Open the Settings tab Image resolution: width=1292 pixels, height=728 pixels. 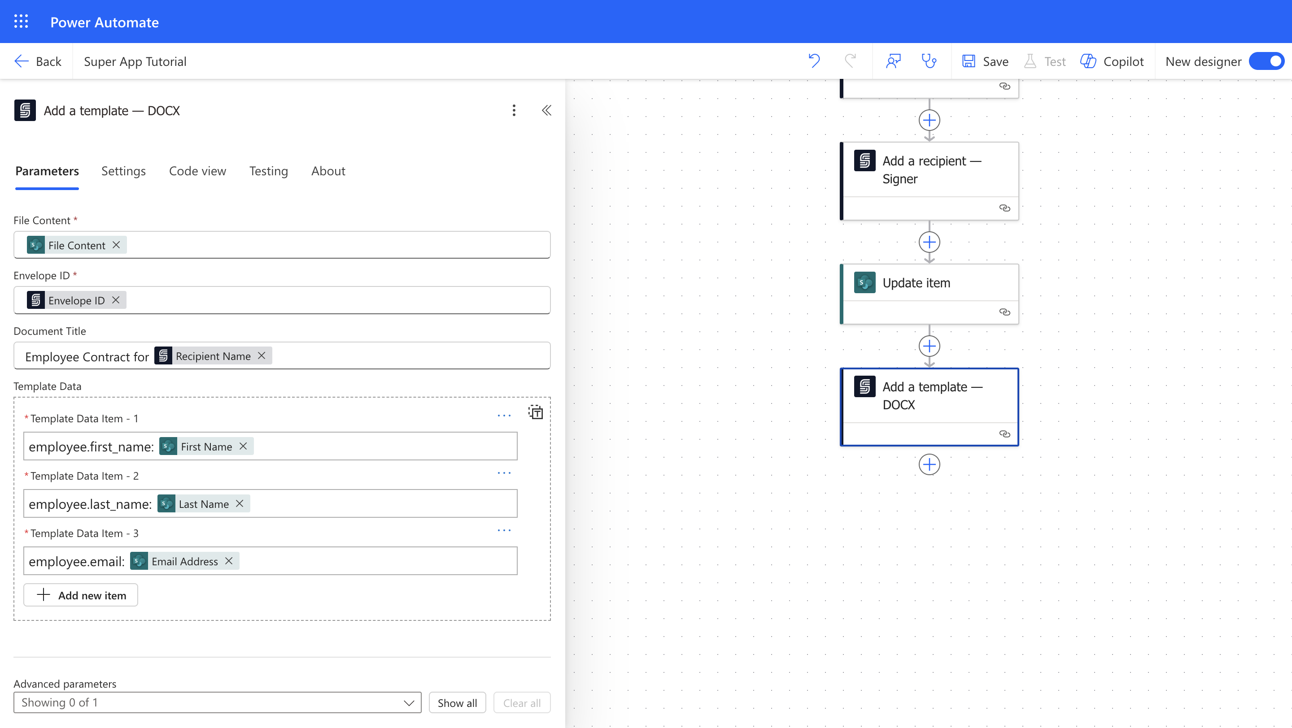123,171
